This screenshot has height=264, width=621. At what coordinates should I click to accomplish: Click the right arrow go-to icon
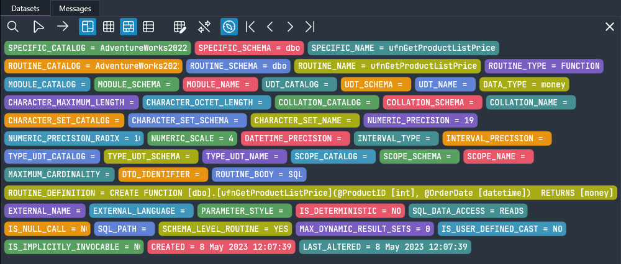coord(63,26)
